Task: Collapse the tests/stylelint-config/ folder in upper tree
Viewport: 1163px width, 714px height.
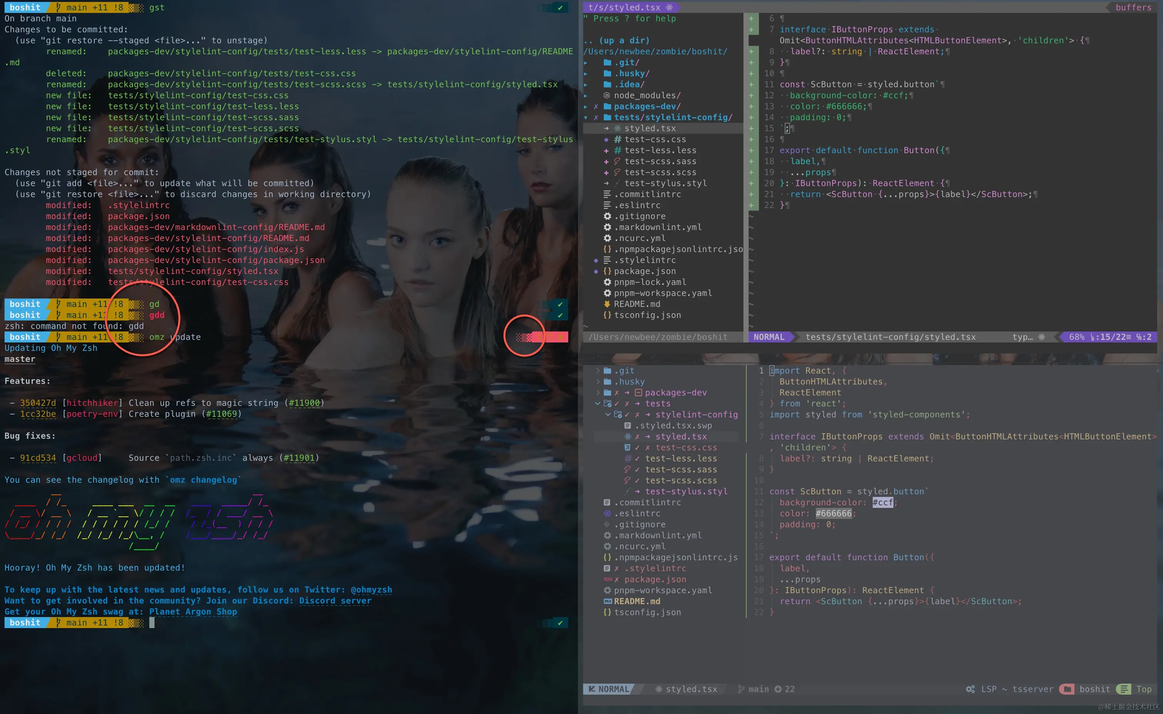Action: [x=586, y=118]
